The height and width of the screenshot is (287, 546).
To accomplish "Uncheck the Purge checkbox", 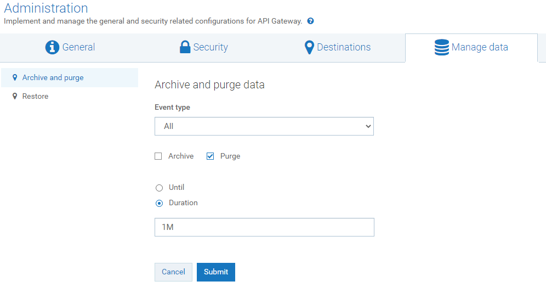I will click(x=211, y=156).
